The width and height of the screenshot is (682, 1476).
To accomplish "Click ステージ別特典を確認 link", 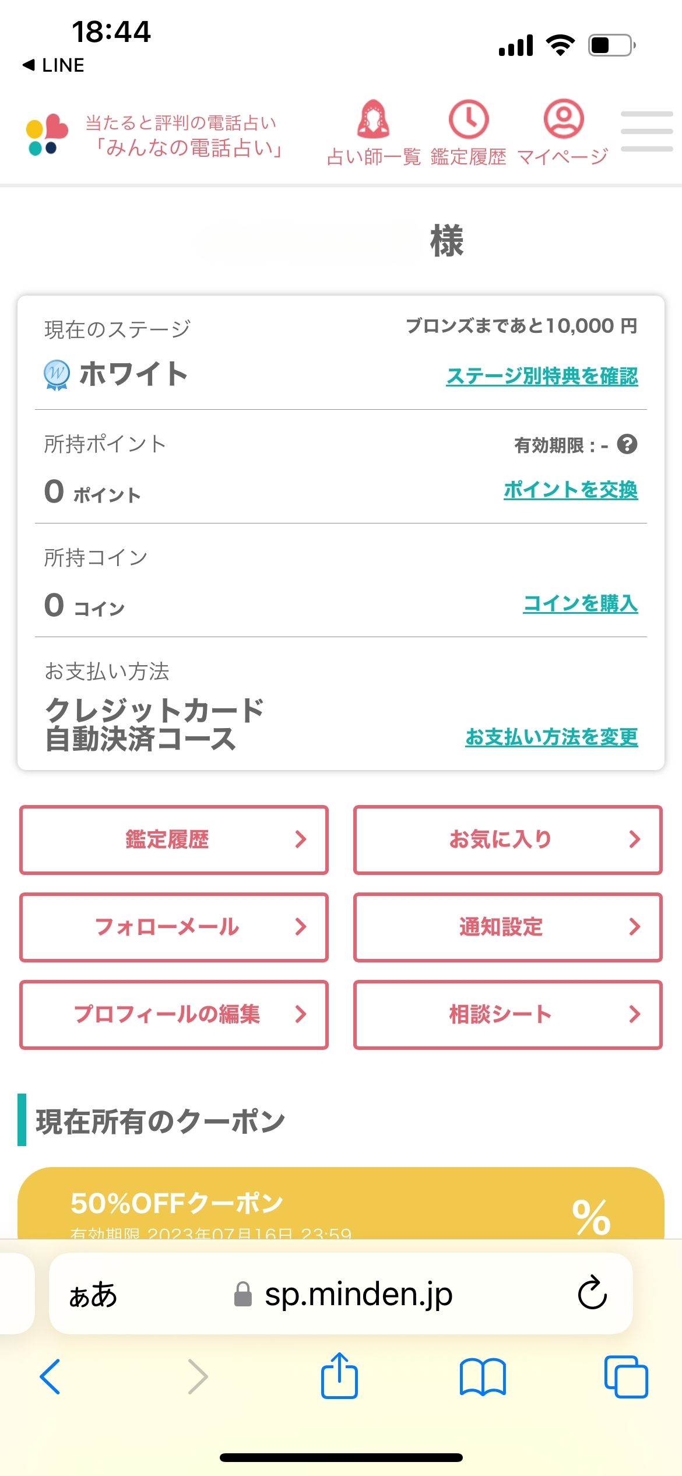I will pos(542,377).
